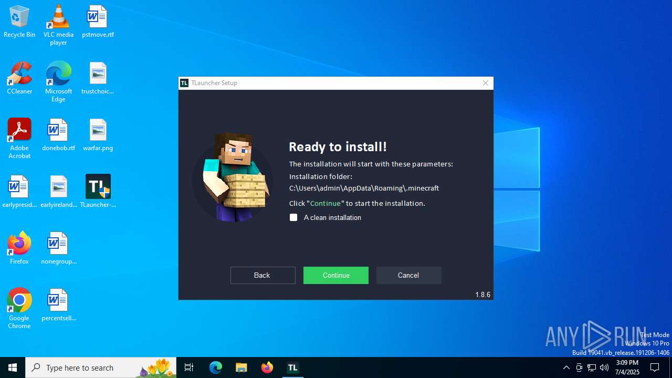Image resolution: width=672 pixels, height=378 pixels.
Task: Click the taskbar search box
Action: pos(101,367)
